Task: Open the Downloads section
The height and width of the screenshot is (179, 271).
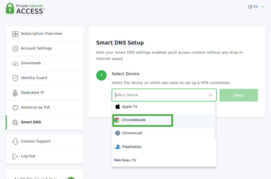Action: (x=45, y=63)
